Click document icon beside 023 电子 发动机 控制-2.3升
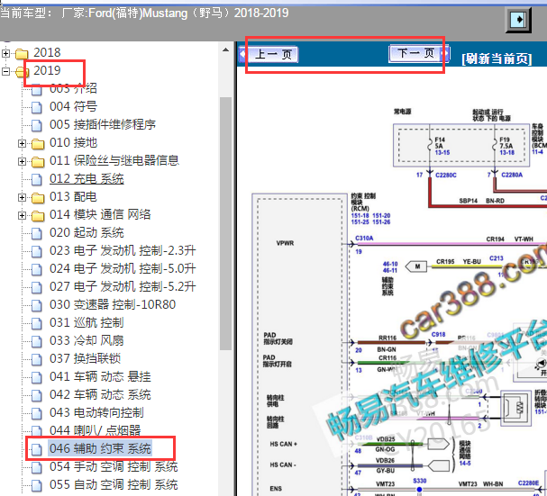Image resolution: width=547 pixels, height=496 pixels. coord(37,251)
